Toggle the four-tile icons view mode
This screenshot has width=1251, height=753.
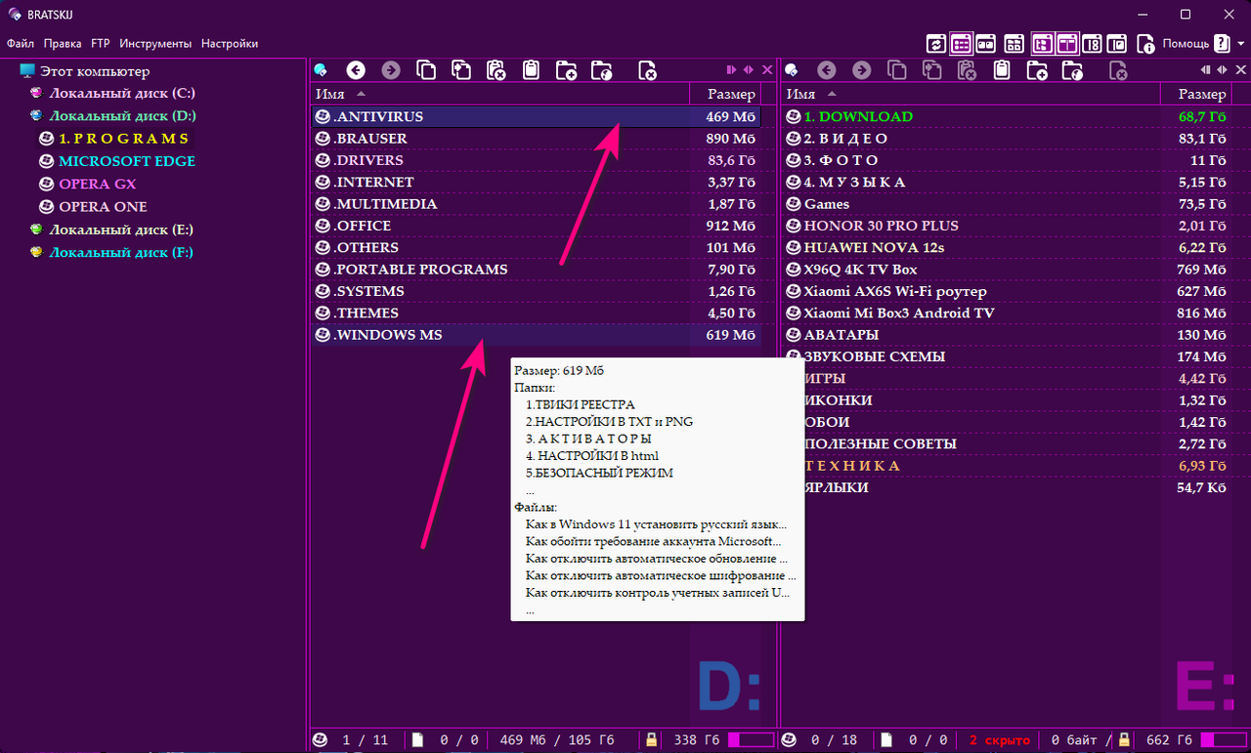click(1014, 43)
